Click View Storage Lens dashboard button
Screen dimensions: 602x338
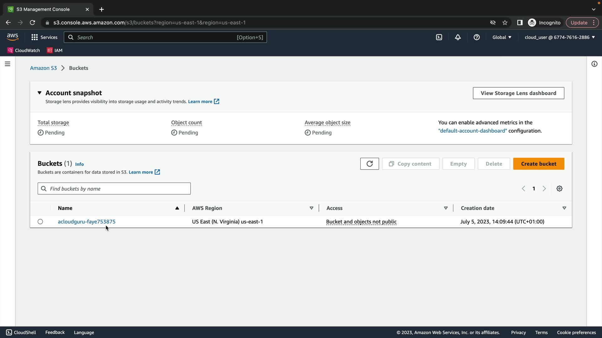pyautogui.click(x=518, y=93)
